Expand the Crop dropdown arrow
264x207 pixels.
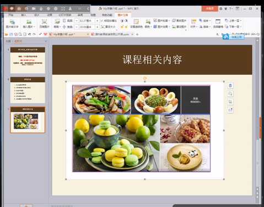tap(60, 27)
